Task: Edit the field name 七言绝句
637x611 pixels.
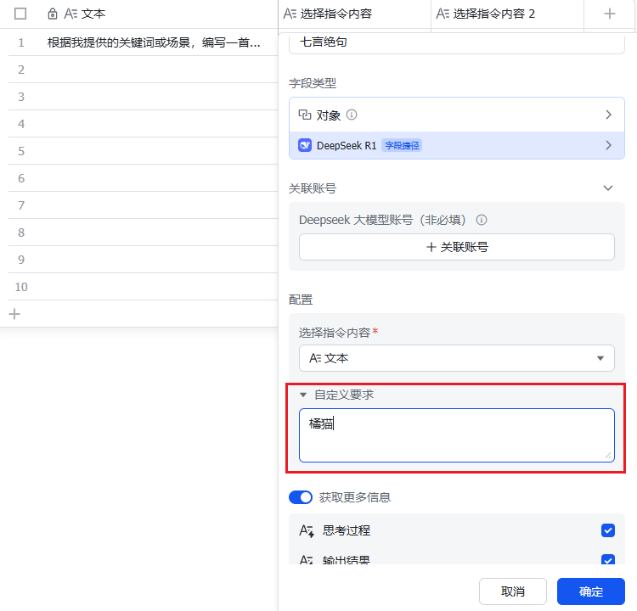Action: 457,42
